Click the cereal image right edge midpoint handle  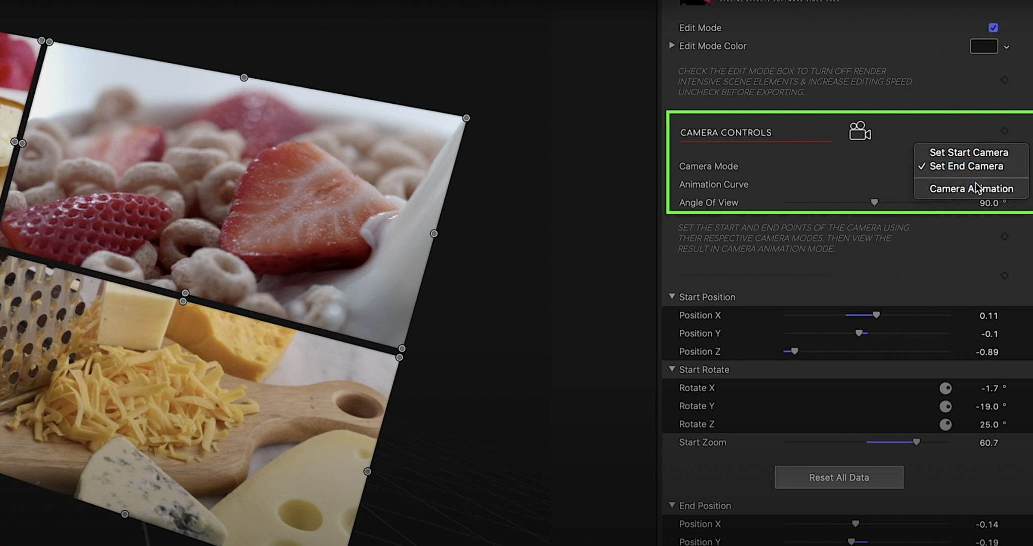click(x=434, y=233)
